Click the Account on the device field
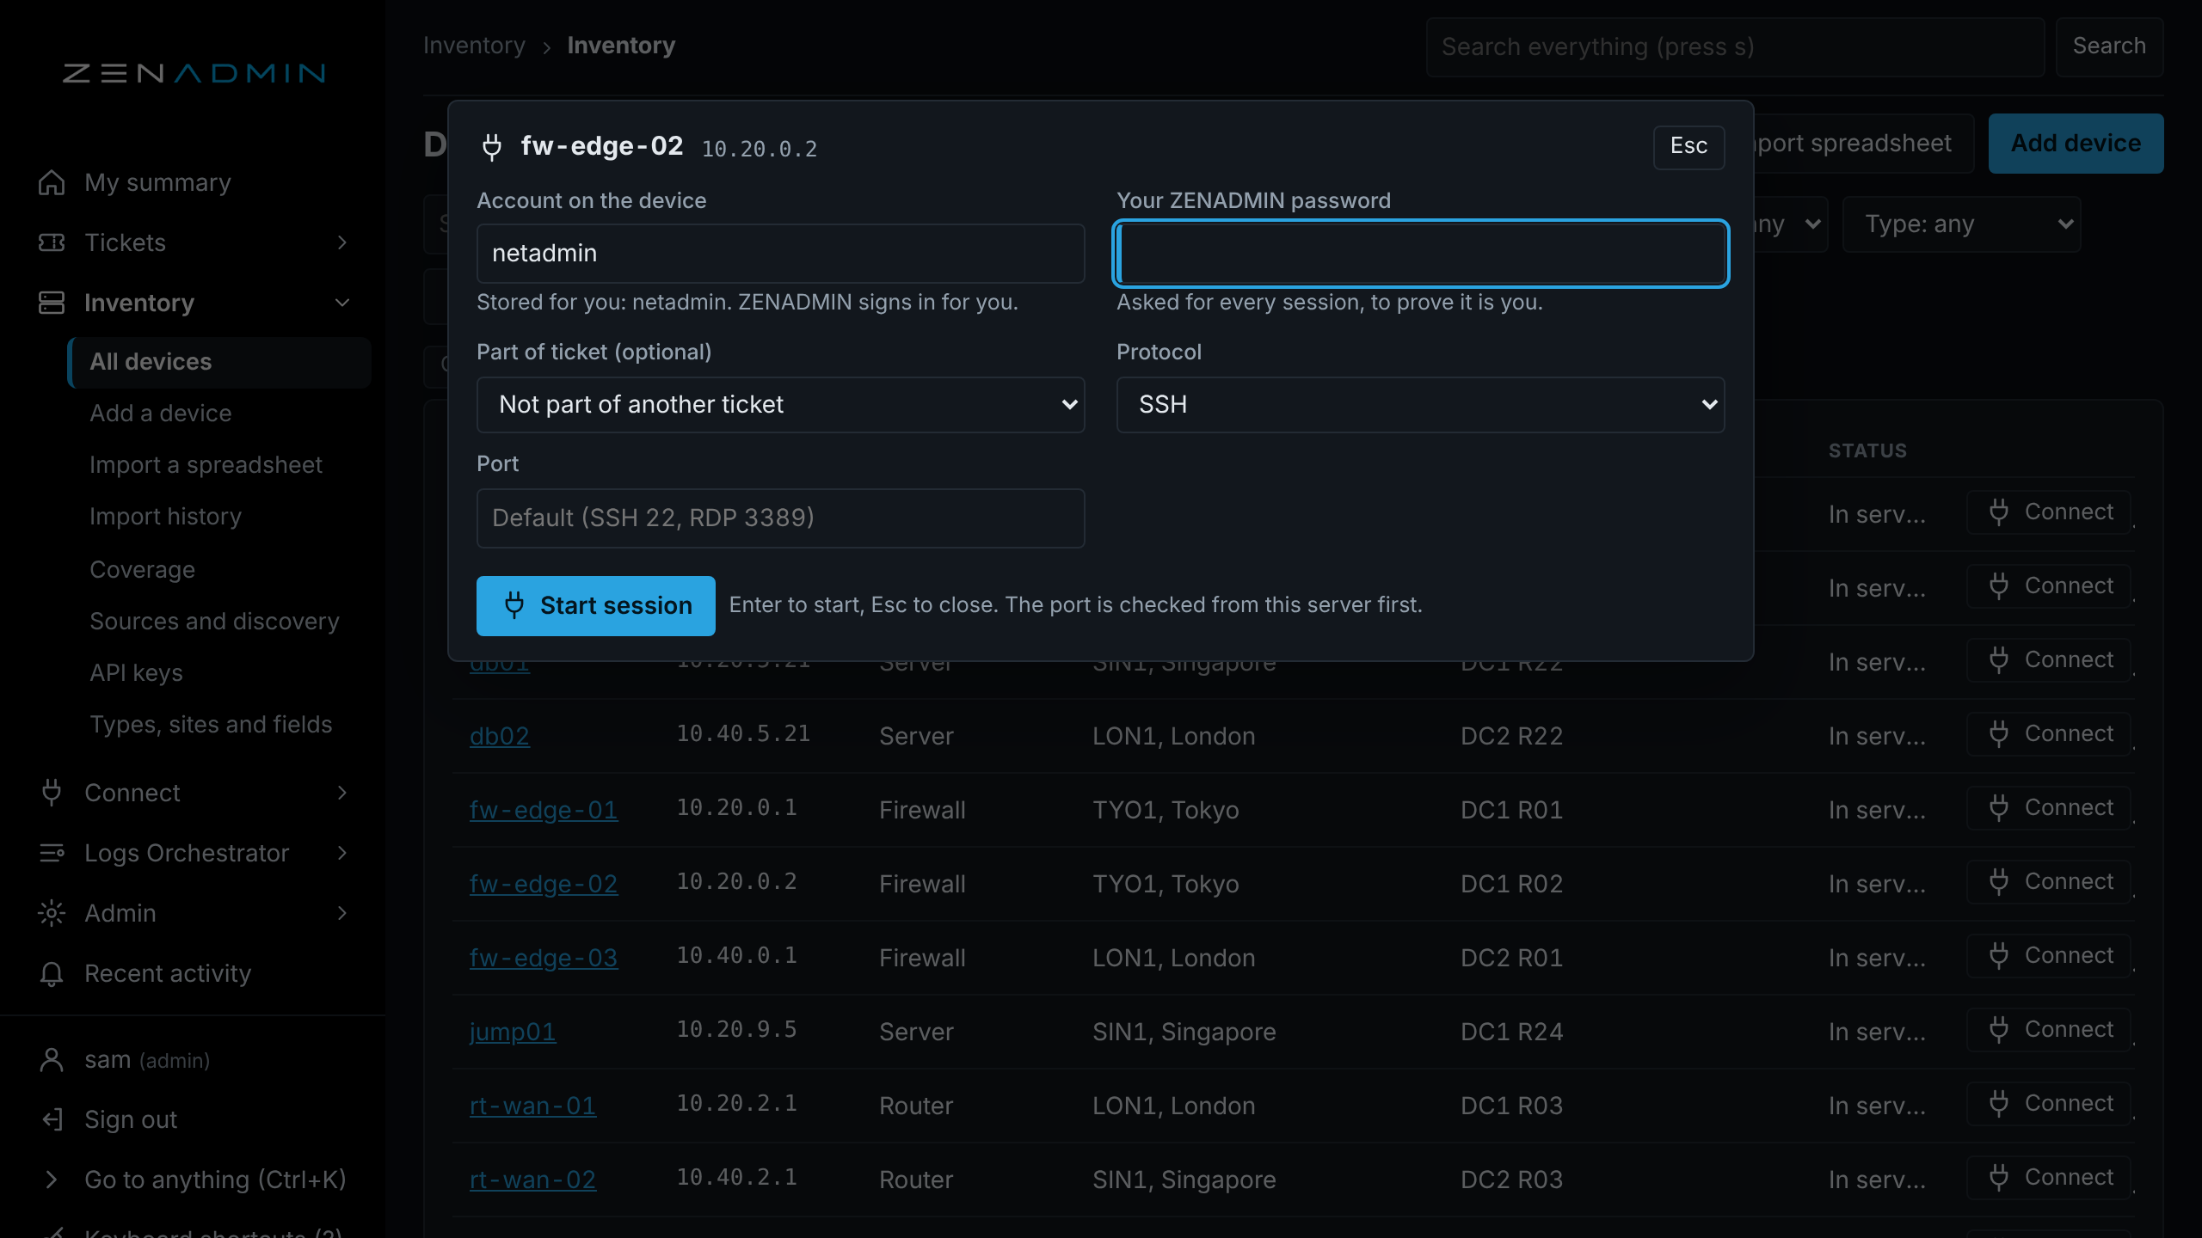This screenshot has height=1238, width=2202. [780, 254]
